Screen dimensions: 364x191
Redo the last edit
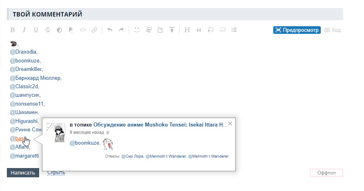coord(121,30)
